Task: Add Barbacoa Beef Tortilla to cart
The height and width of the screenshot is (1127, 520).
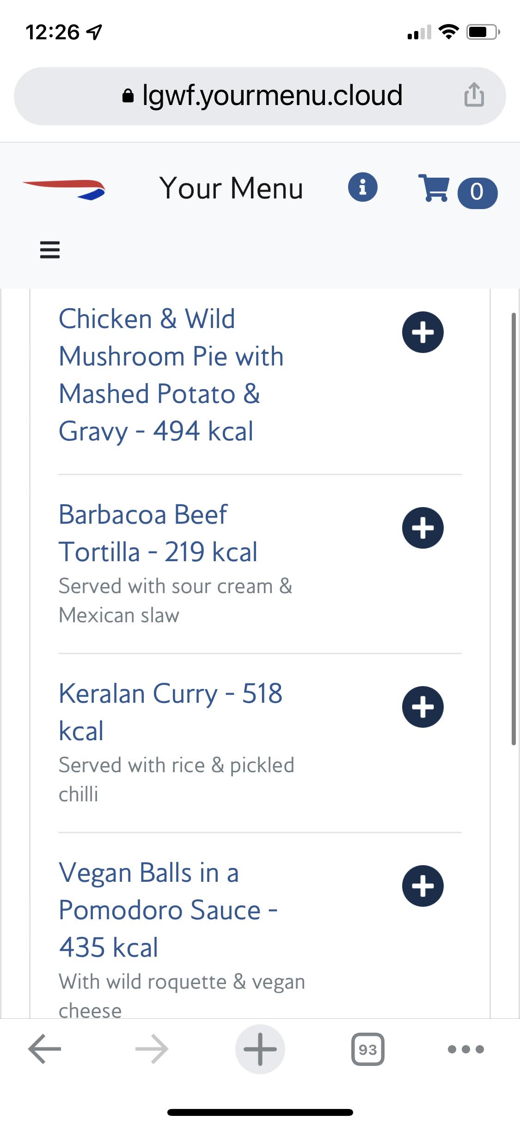Action: (x=422, y=528)
